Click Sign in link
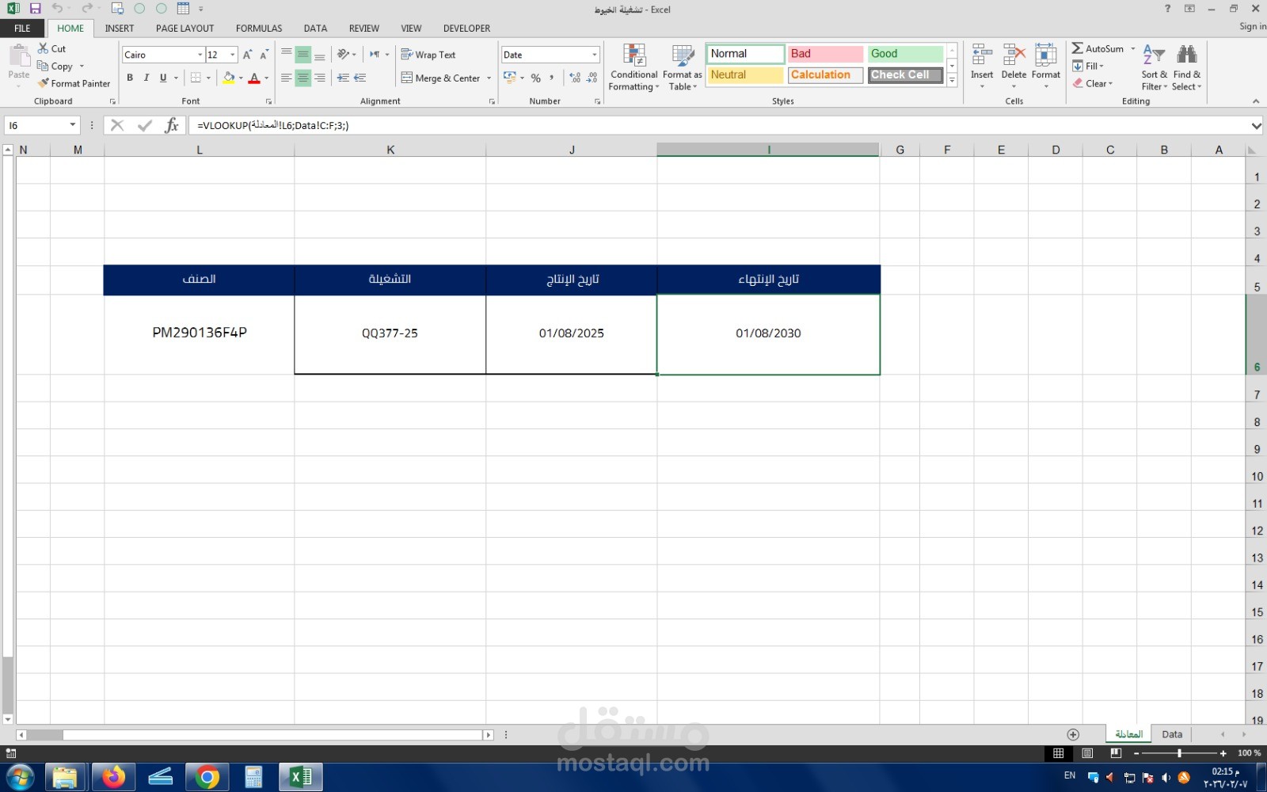1267x792 pixels. tap(1252, 26)
